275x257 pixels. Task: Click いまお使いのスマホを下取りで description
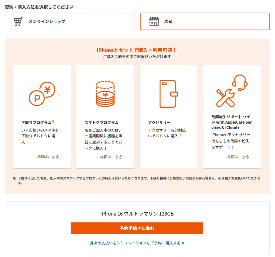tap(40, 136)
